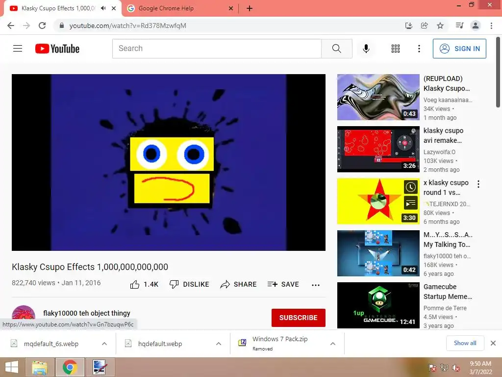Open klasky csupo avi remake video title
This screenshot has height=377, width=502.
coord(443,135)
